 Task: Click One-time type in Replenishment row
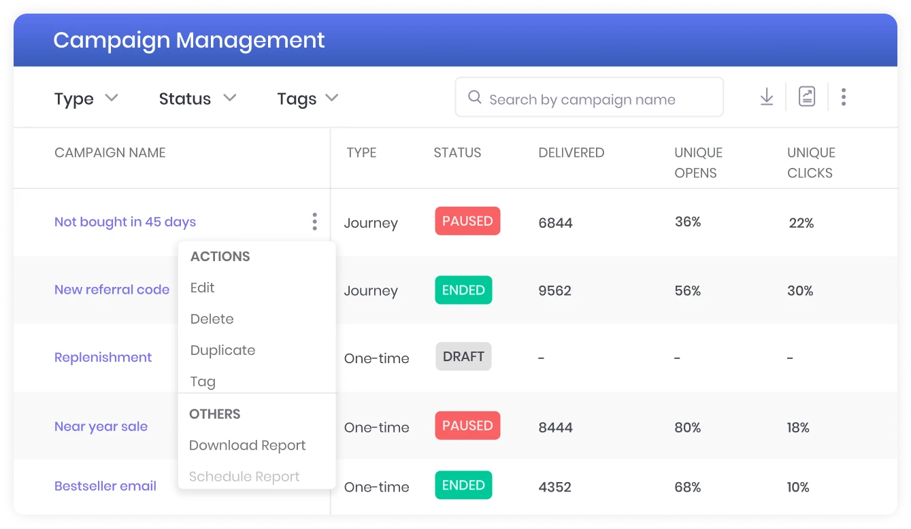(x=377, y=358)
